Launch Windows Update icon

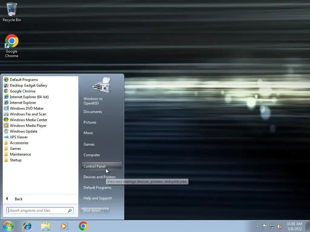[6, 131]
